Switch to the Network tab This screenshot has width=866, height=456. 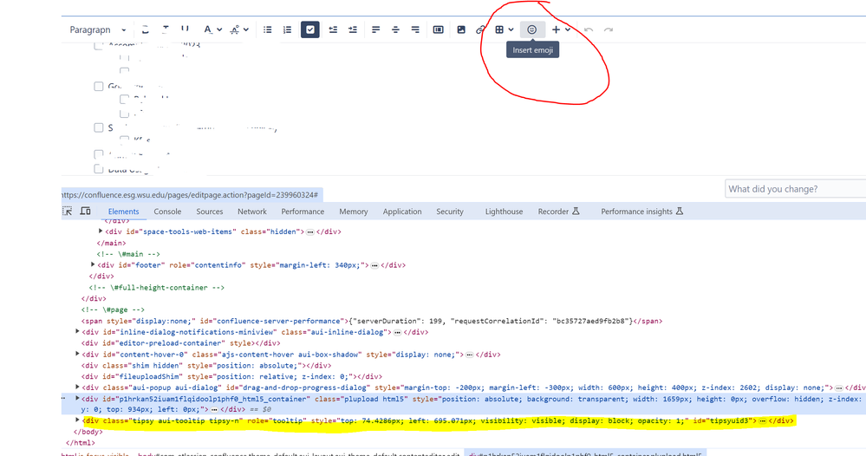point(252,212)
